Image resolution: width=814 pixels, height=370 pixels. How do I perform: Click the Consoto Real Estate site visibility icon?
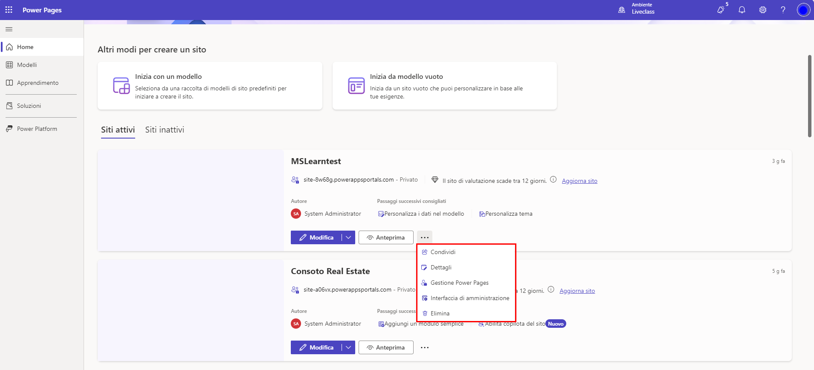click(295, 290)
